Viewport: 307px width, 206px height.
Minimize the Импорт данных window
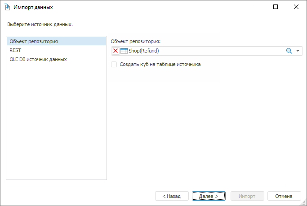(x=255, y=7)
